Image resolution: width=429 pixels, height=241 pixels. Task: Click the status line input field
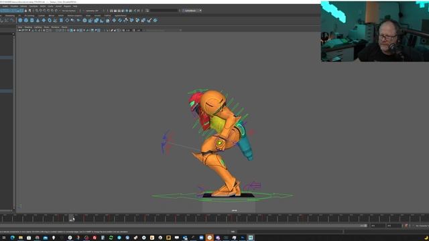pos(164,11)
